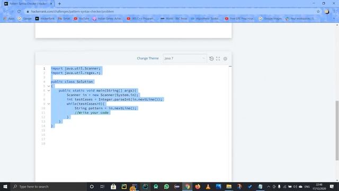This screenshot has height=191, width=339.
Task: Open VLC media player from the taskbar
Action: [208, 186]
